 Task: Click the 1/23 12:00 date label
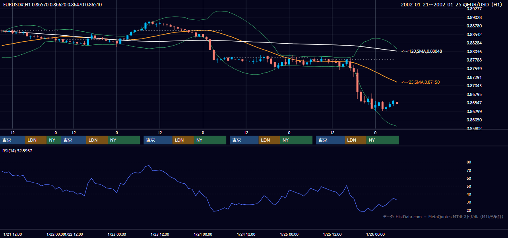click(160, 234)
